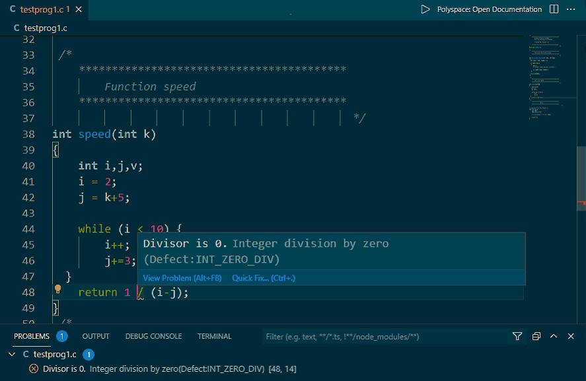Click the C file icon in the breadcrumb bar
Viewport: 586px width, 381px height.
point(16,28)
